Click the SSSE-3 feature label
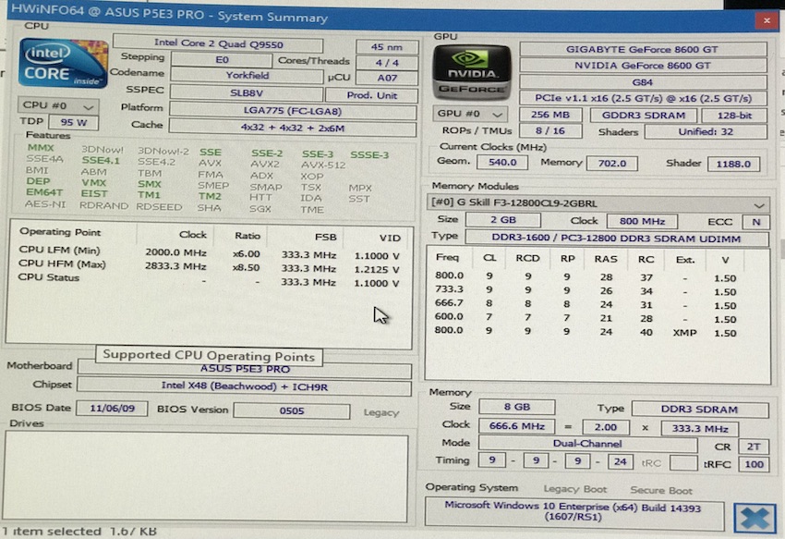 click(369, 155)
